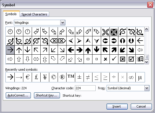Choose the boxed X symbol
The width and height of the screenshot is (155, 113).
click(x=122, y=59)
